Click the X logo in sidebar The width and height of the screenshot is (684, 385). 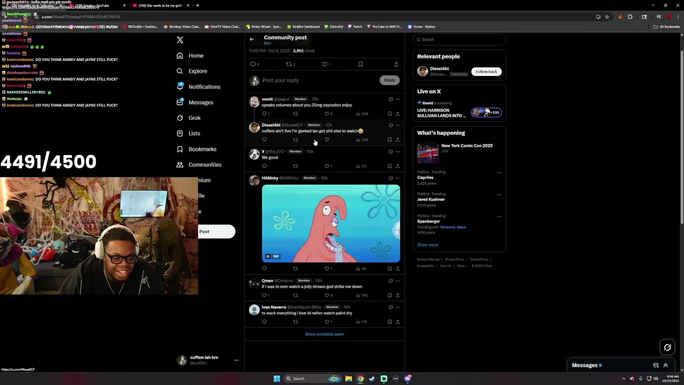tap(180, 40)
